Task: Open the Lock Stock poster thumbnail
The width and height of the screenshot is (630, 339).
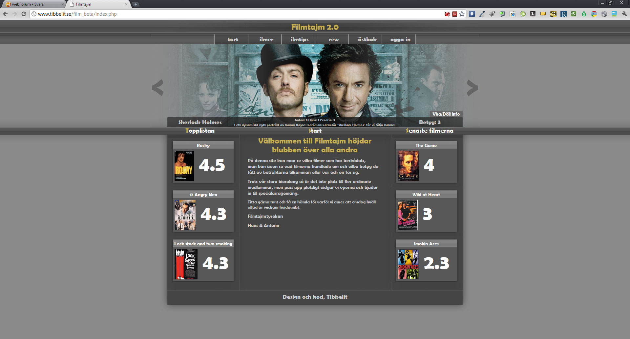Action: 186,264
